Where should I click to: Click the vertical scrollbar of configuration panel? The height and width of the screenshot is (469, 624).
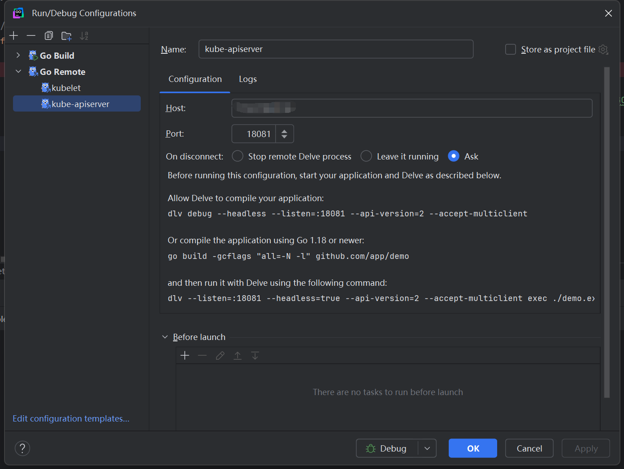click(607, 232)
